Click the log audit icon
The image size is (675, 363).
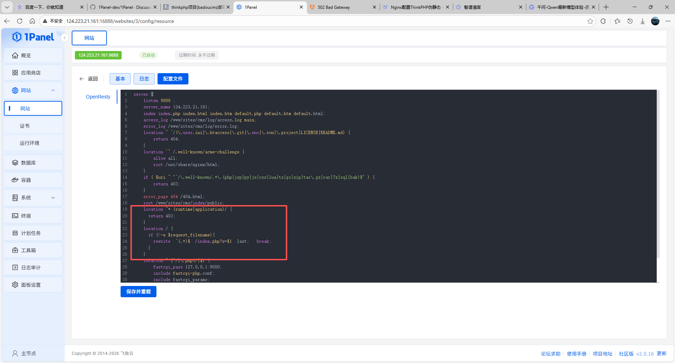(15, 268)
